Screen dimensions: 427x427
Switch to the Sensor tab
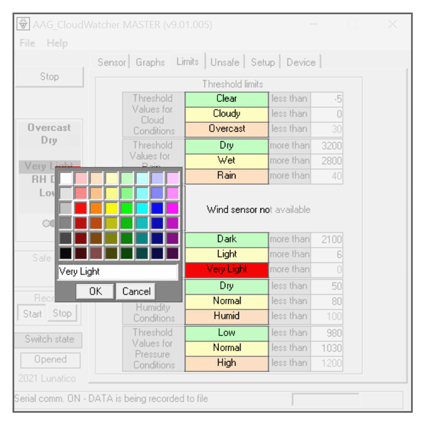click(x=112, y=62)
